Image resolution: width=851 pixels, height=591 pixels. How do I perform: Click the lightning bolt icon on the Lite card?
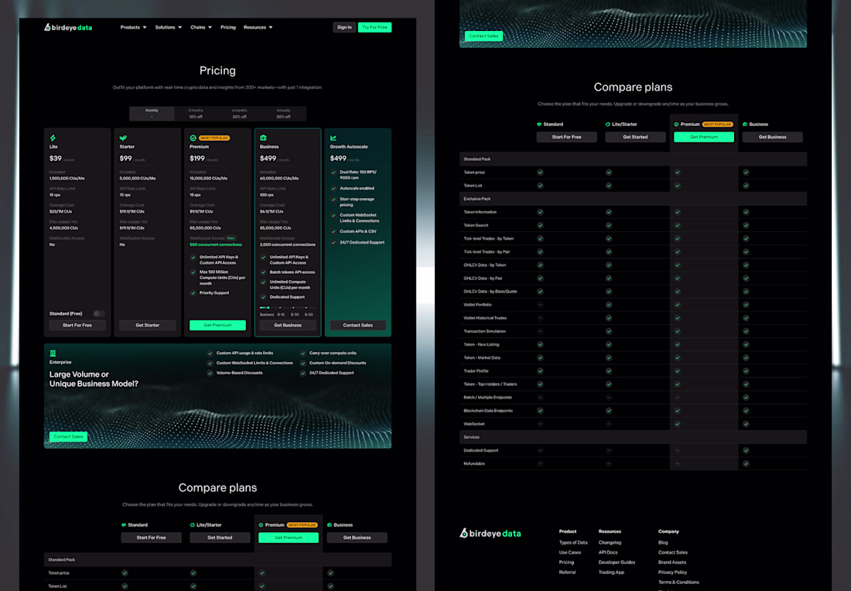coord(53,138)
